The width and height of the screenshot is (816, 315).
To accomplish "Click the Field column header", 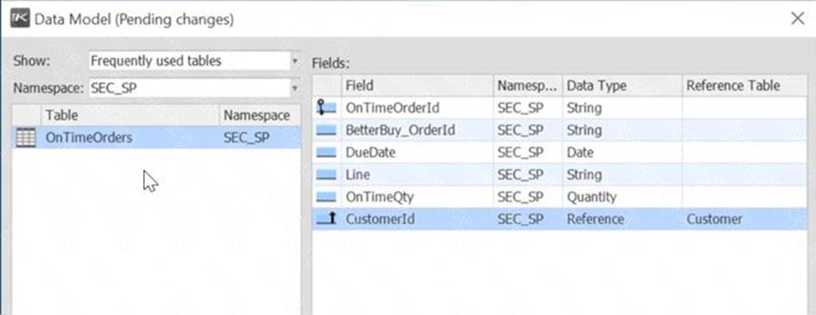I will click(418, 85).
